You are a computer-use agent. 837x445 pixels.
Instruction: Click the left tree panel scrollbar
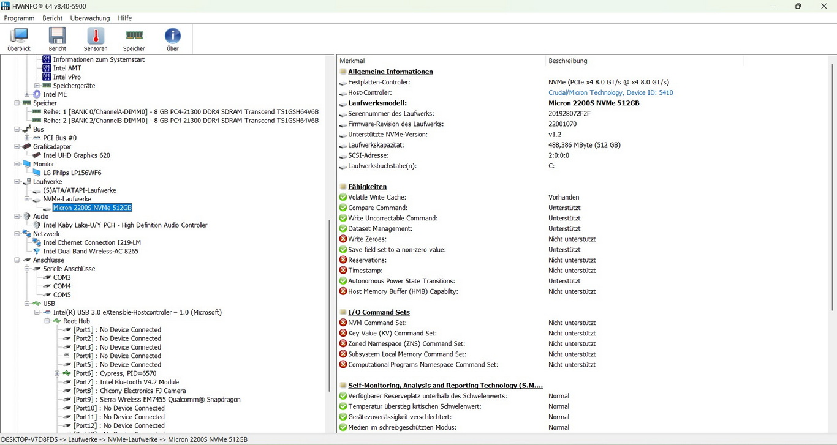[330, 245]
